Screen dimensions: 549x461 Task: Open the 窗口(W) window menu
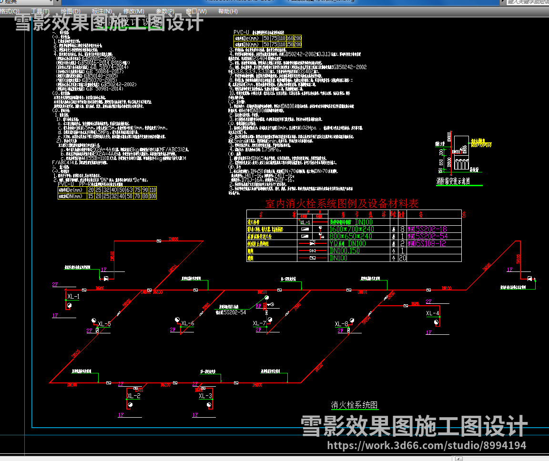[x=196, y=11]
